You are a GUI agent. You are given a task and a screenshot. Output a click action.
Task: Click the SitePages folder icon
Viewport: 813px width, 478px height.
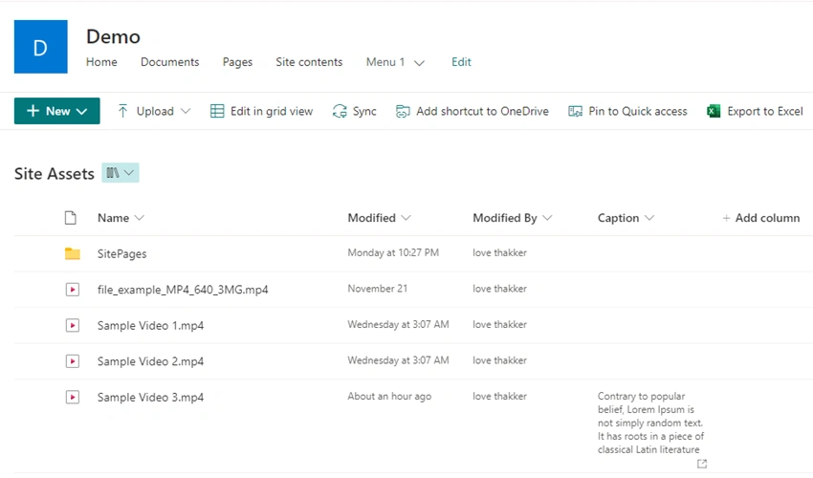73,253
